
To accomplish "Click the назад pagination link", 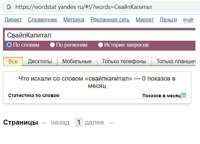I will [x=60, y=123].
